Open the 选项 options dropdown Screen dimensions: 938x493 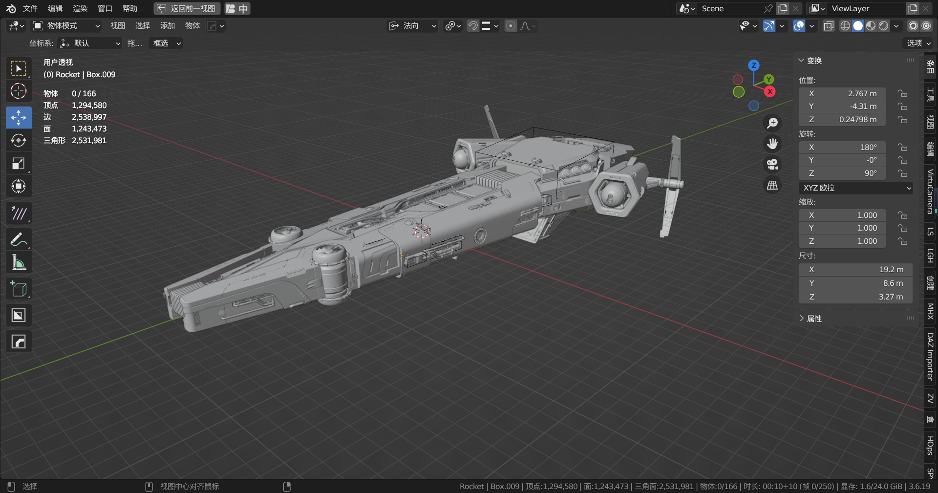918,43
